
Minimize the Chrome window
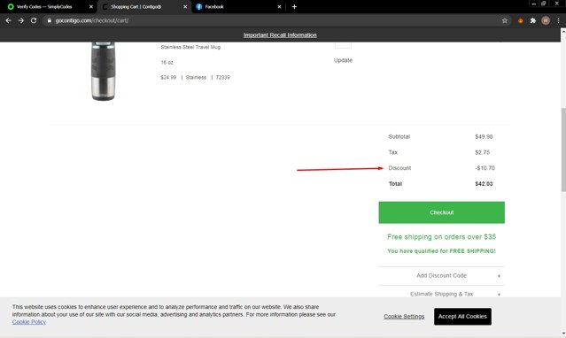[533, 4]
